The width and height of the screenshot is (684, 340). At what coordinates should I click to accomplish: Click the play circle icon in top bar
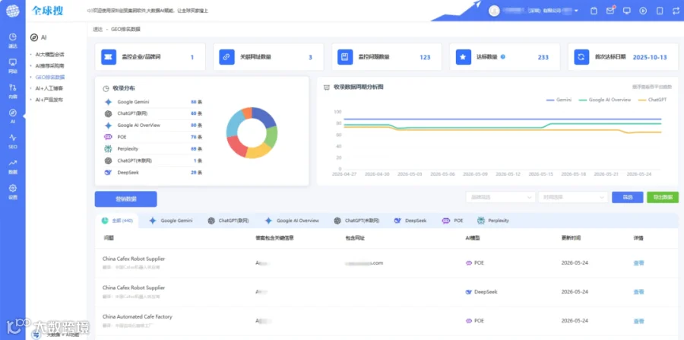pos(643,11)
